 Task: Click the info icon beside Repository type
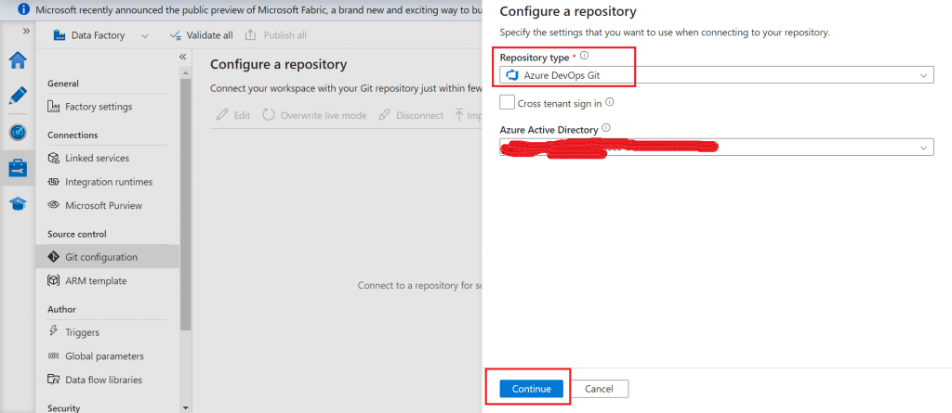pyautogui.click(x=584, y=57)
